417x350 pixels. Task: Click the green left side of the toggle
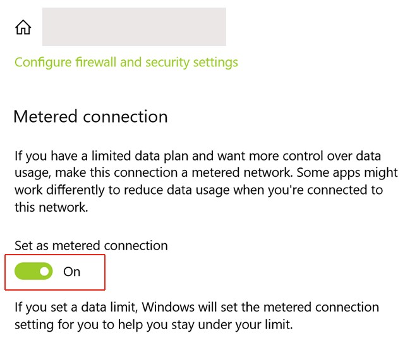click(x=25, y=272)
